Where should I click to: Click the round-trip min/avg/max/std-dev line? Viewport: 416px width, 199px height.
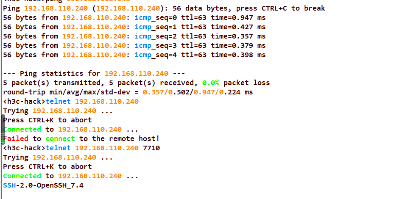click(128, 92)
